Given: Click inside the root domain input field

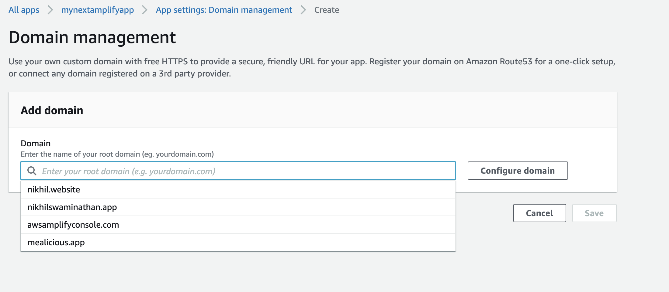Looking at the screenshot, I should 213,171.
